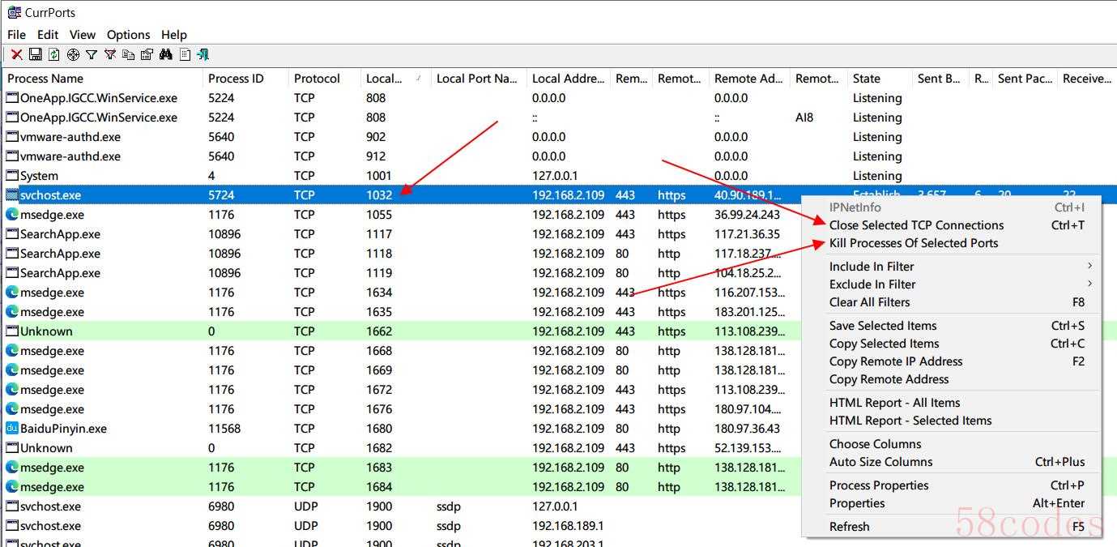Click the AI8 remote host cell
The height and width of the screenshot is (547, 1117).
click(x=804, y=118)
